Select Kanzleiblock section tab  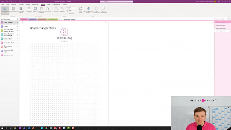point(24,19)
